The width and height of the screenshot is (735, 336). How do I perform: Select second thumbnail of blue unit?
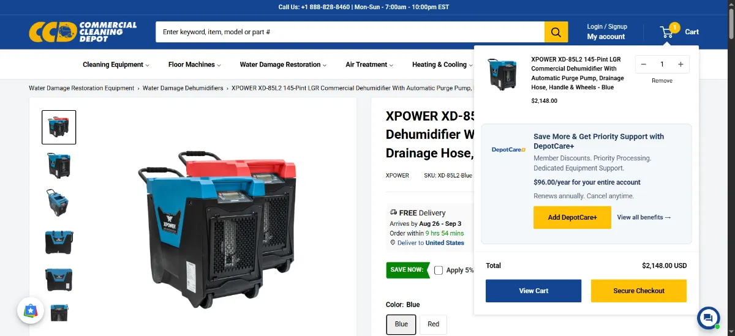59,165
